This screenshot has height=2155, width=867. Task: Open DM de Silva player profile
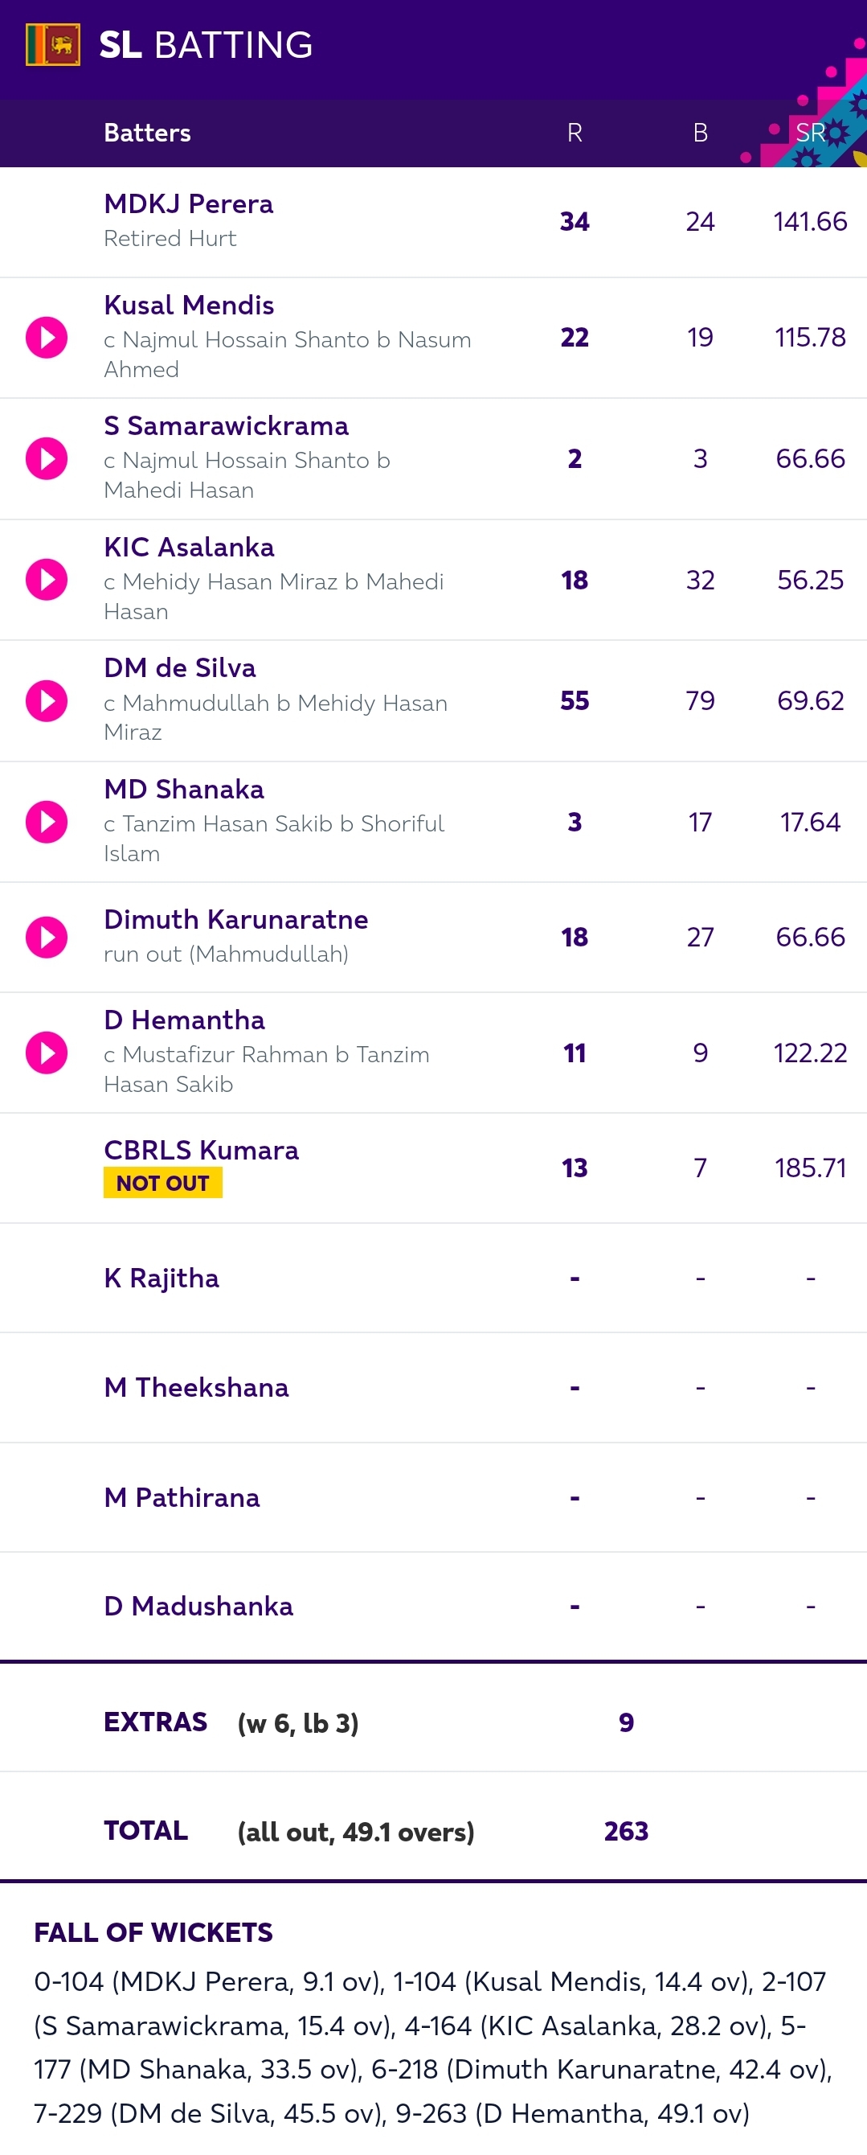click(x=180, y=667)
